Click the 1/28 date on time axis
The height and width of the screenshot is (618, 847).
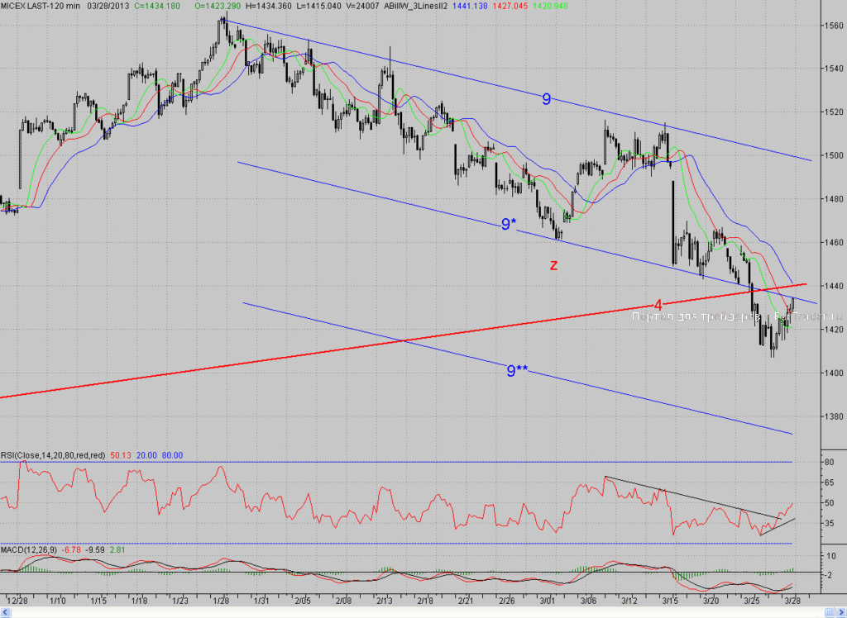pos(220,600)
